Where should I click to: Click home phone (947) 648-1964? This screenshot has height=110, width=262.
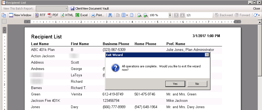click(x=146, y=107)
